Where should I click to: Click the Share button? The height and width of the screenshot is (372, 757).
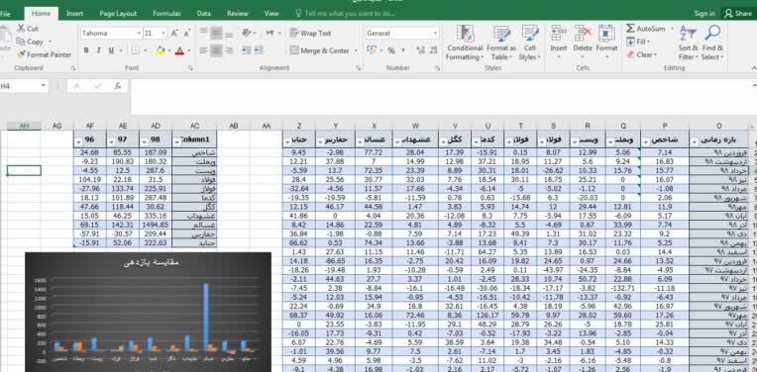tap(738, 14)
